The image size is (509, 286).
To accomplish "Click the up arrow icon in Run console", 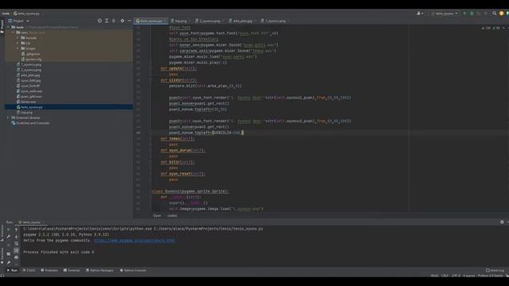I will click(16, 230).
